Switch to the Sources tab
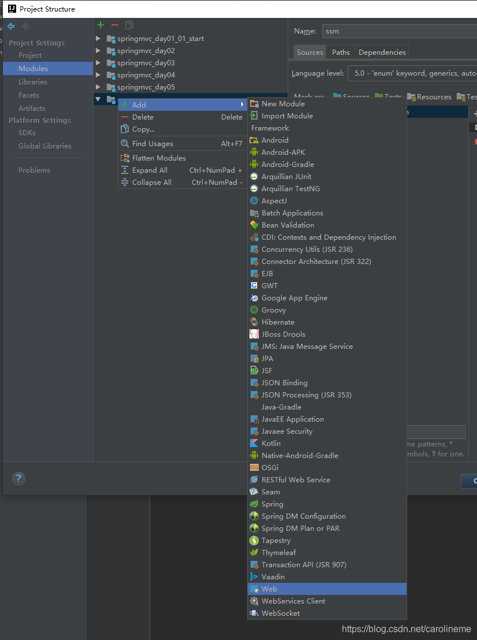The image size is (477, 640). [x=310, y=52]
